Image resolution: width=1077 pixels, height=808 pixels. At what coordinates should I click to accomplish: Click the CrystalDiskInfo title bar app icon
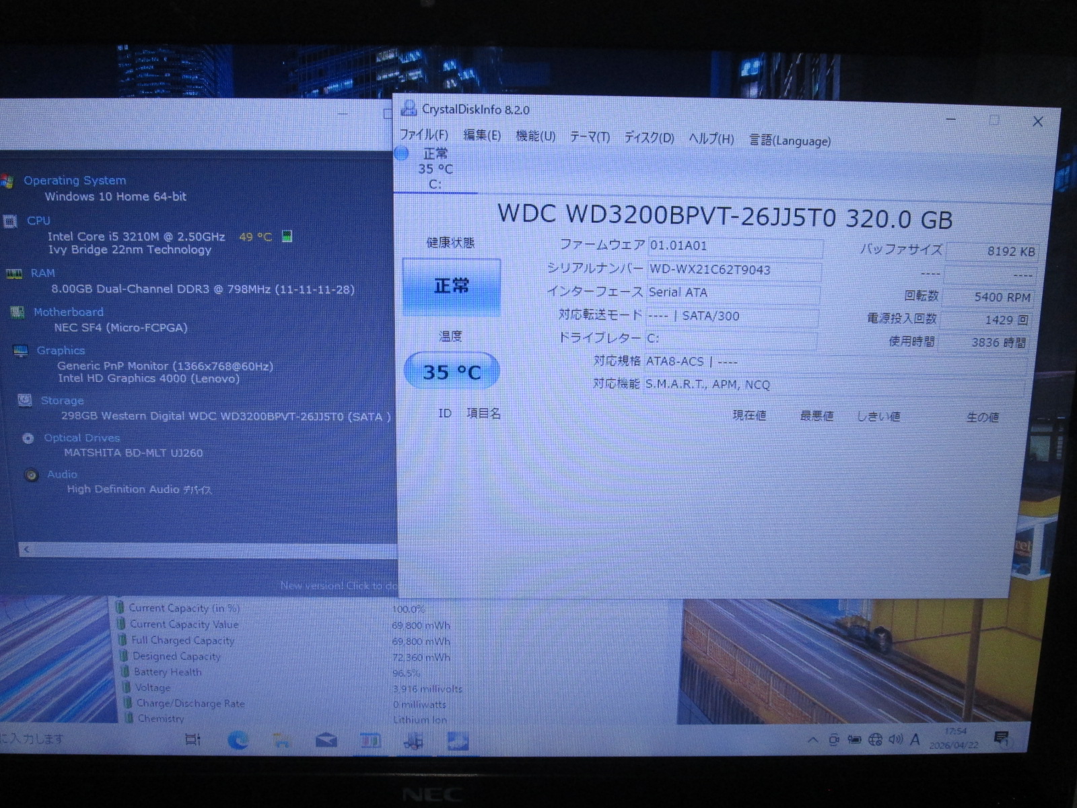click(408, 108)
